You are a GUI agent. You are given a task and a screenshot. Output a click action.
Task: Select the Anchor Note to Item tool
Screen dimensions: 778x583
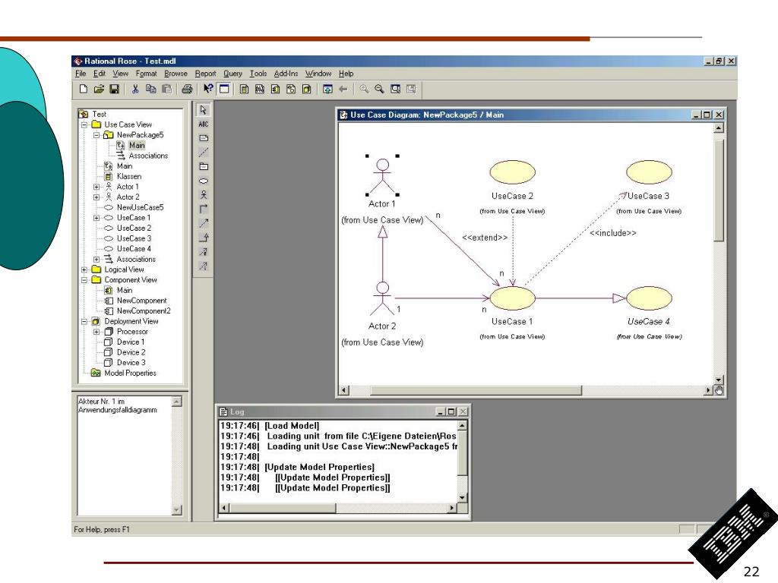pyautogui.click(x=204, y=152)
